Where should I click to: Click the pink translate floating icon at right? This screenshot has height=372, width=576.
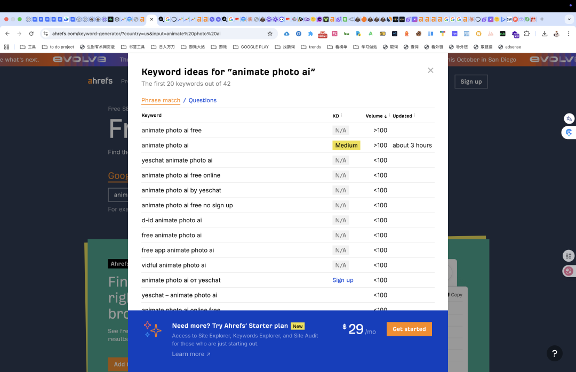click(x=569, y=271)
